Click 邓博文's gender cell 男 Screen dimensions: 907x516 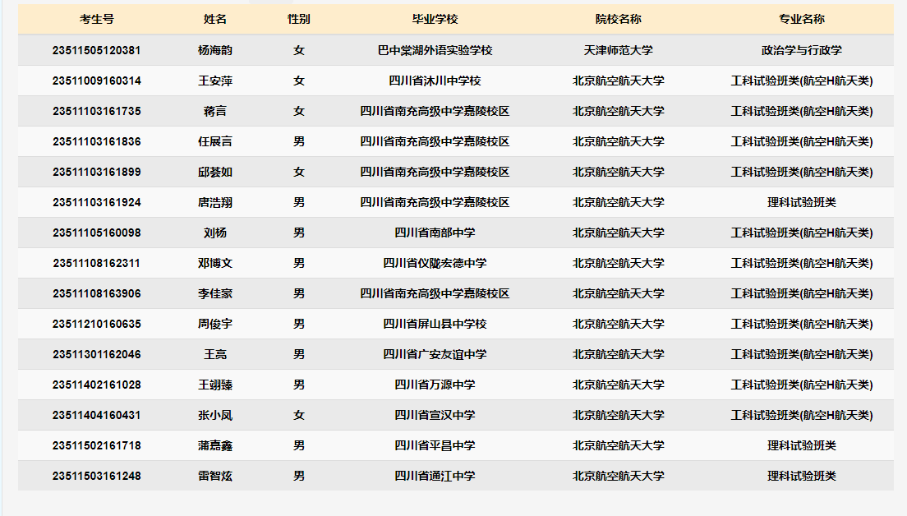pyautogui.click(x=298, y=263)
